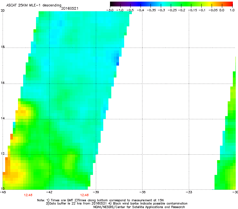Click the NOAA/NESDIS credit line

[x=139, y=207]
